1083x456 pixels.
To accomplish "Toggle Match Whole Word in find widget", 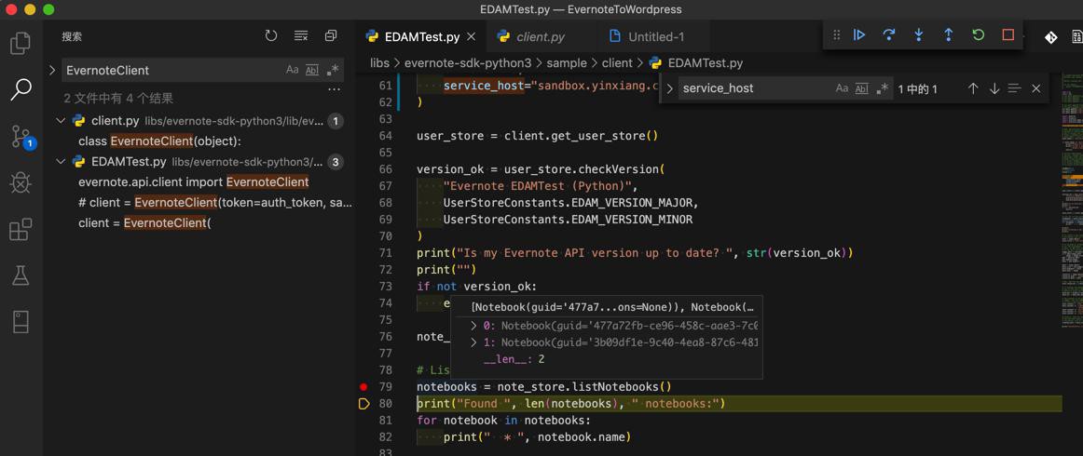I will (x=861, y=88).
